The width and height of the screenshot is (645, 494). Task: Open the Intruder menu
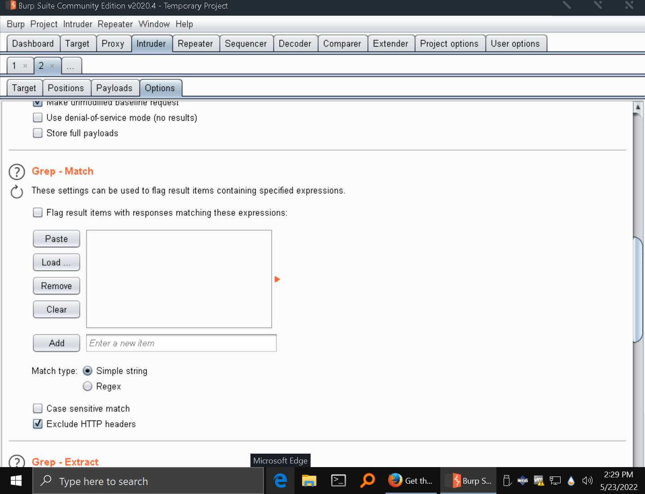(78, 24)
